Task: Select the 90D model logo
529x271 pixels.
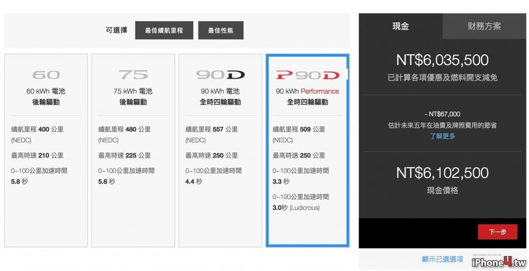Action: coord(220,75)
